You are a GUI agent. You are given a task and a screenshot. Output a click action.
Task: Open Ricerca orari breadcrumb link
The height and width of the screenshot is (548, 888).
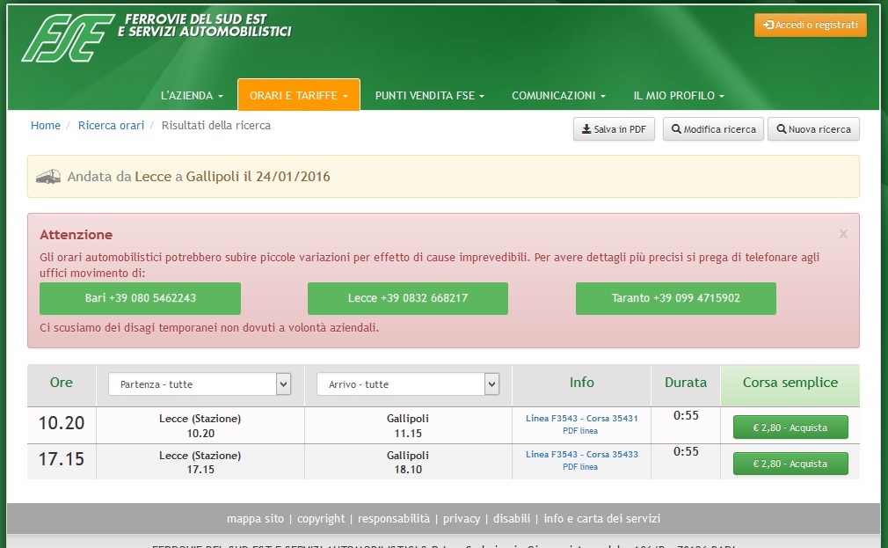pos(111,125)
